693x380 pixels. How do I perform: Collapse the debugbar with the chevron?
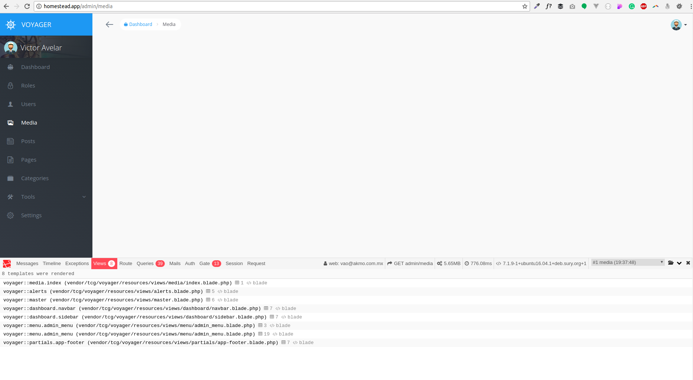coord(679,263)
